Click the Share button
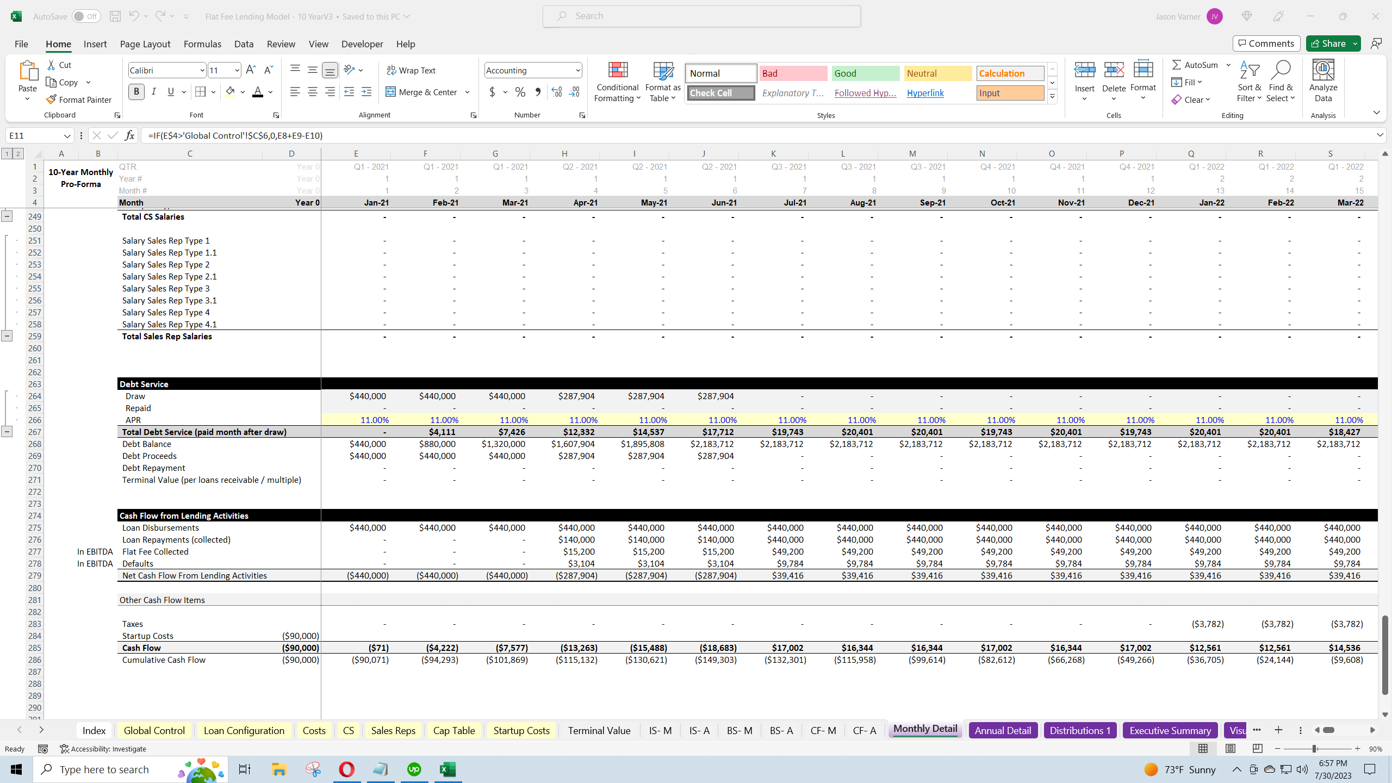The height and width of the screenshot is (783, 1392). pyautogui.click(x=1328, y=43)
